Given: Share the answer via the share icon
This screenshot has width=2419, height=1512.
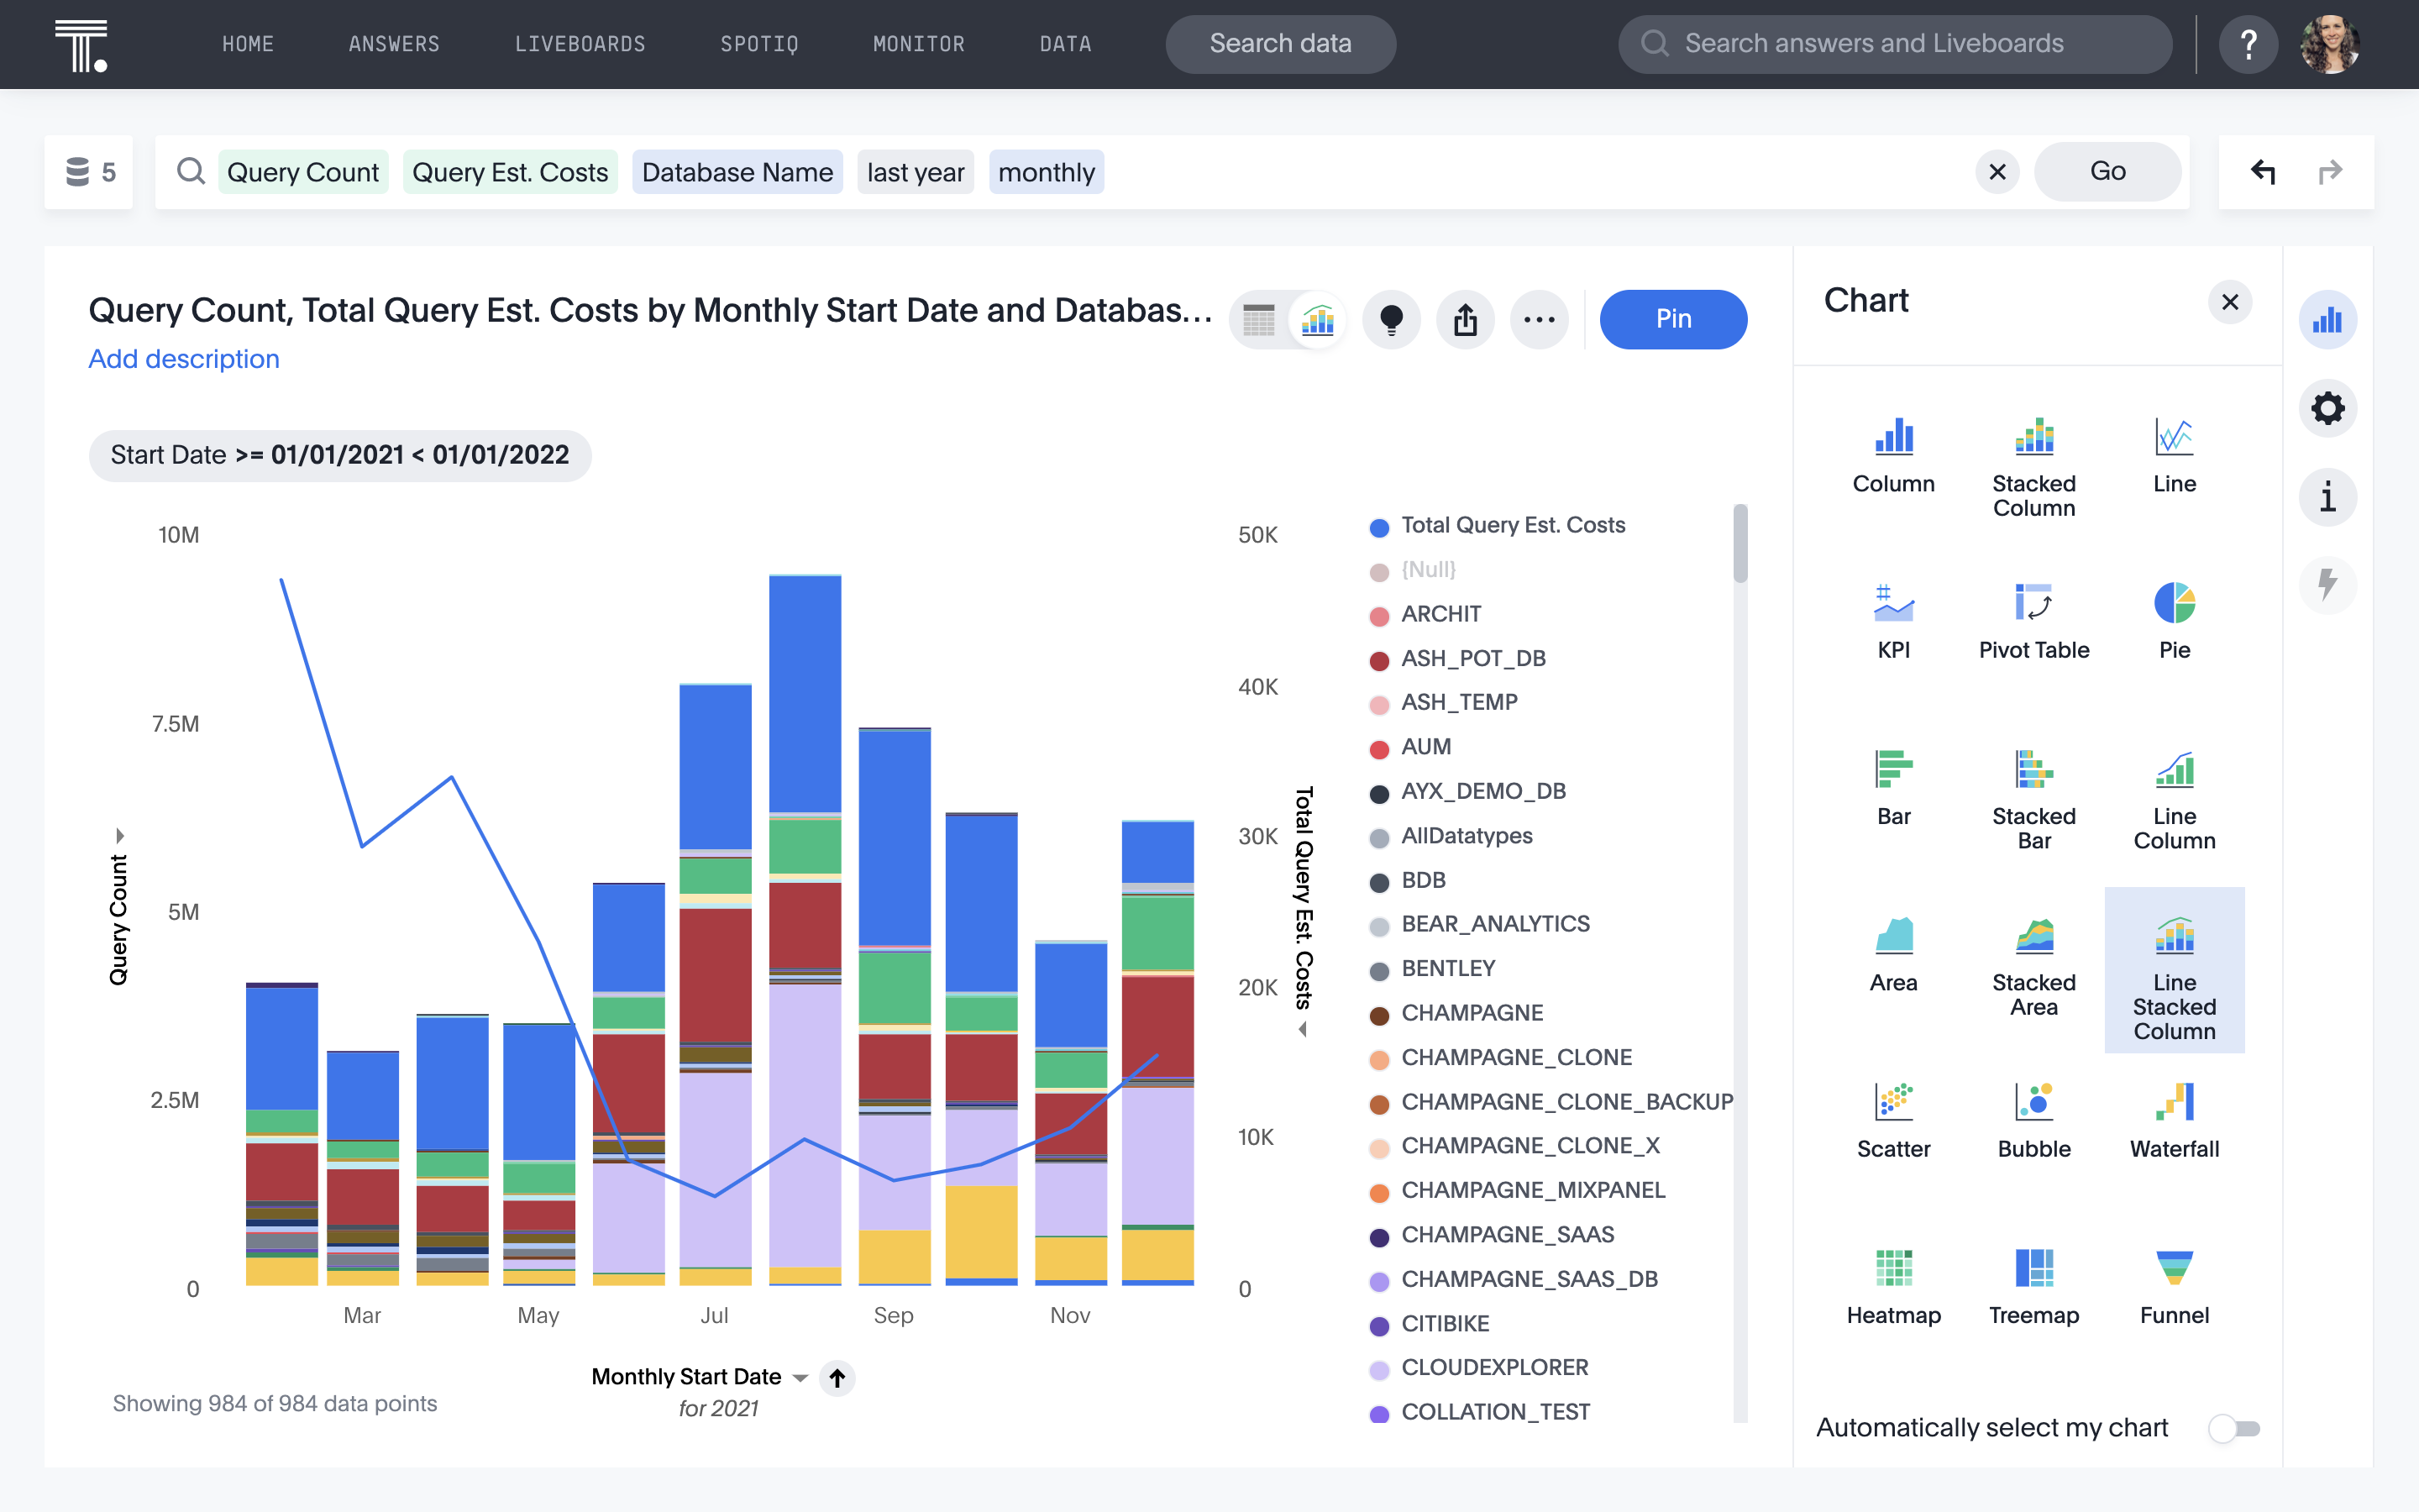Looking at the screenshot, I should (x=1466, y=319).
